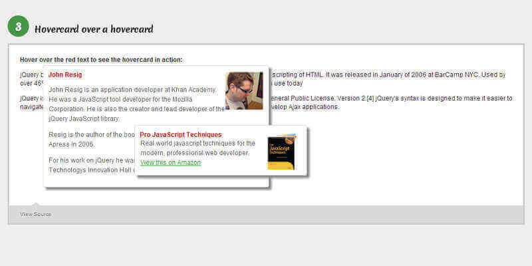Click the 'develop Ajax applications' text
532x266 pixels.
point(305,107)
